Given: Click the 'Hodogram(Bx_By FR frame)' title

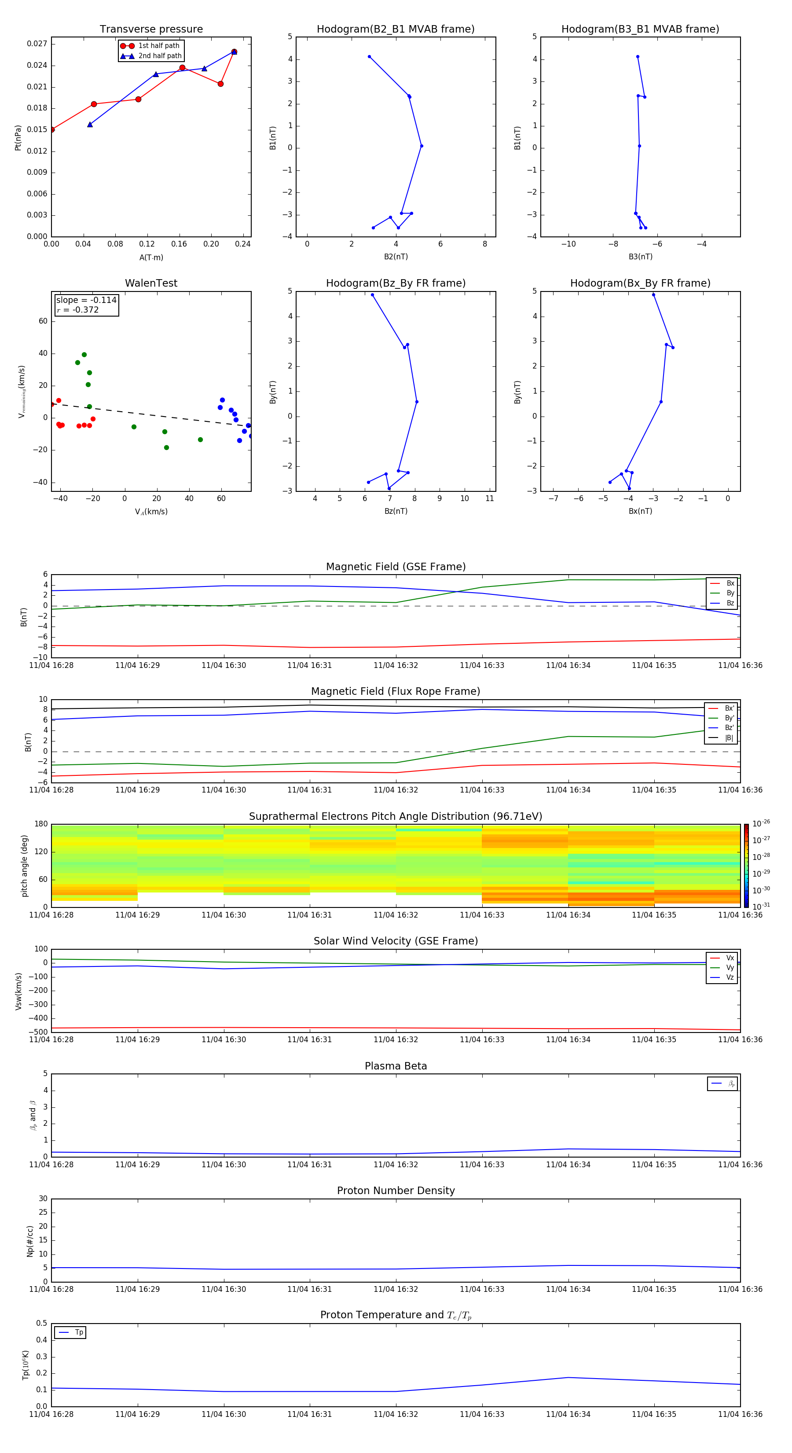Looking at the screenshot, I should click(x=640, y=283).
